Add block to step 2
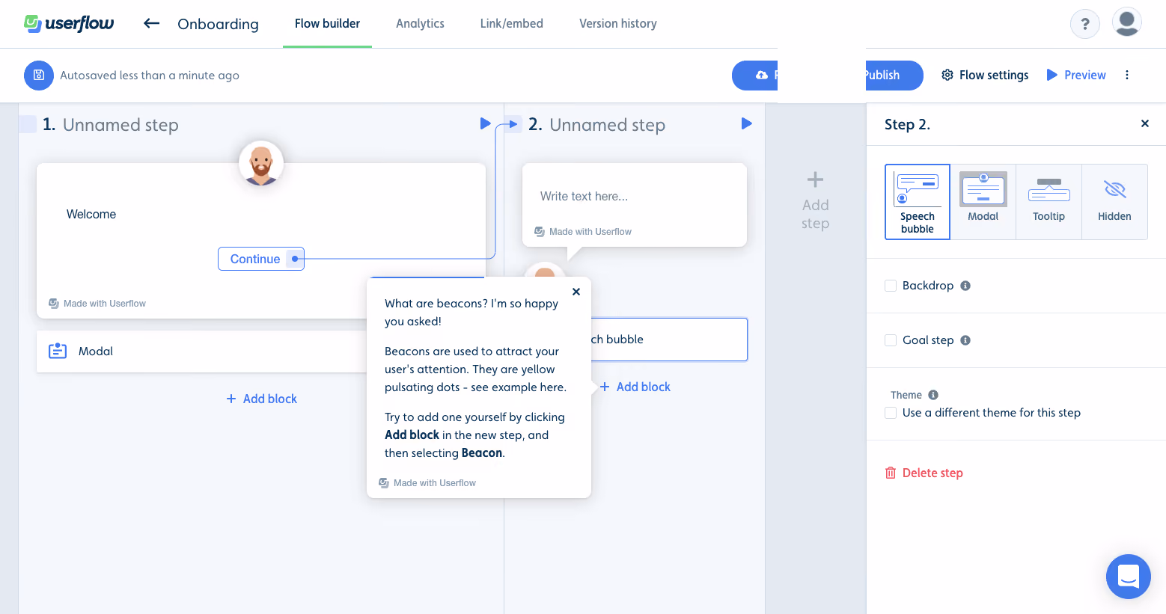 coord(635,387)
